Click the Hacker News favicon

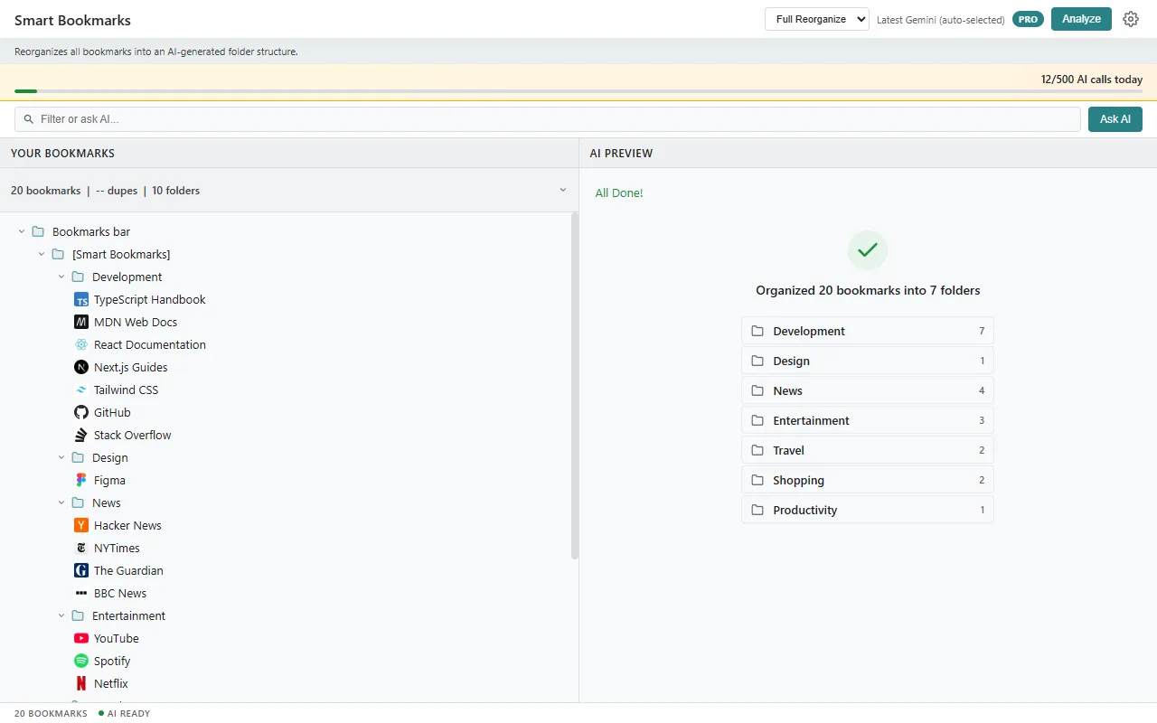pyautogui.click(x=81, y=525)
